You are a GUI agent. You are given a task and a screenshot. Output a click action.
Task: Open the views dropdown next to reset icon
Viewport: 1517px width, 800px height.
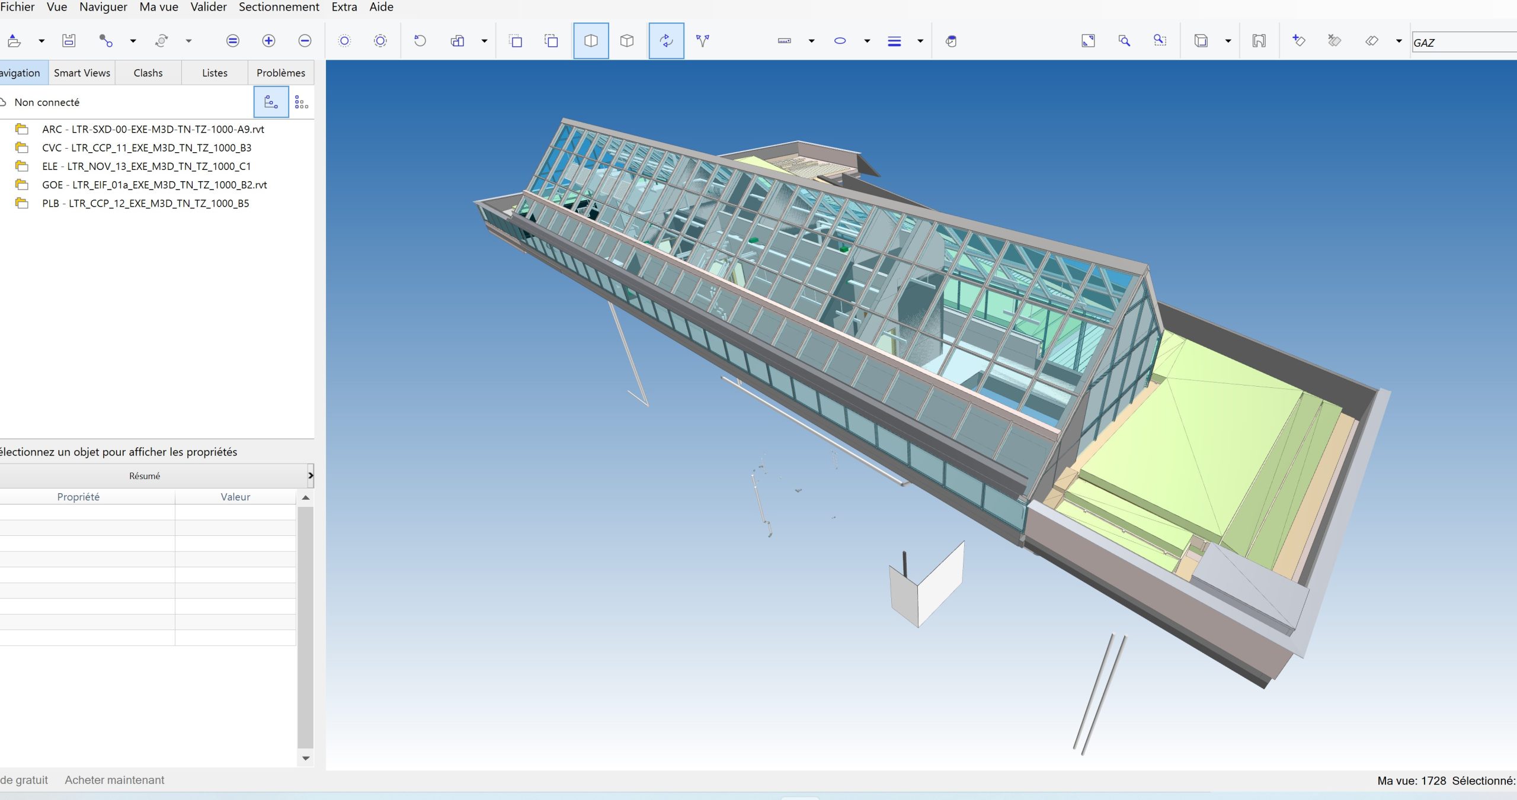click(x=485, y=41)
